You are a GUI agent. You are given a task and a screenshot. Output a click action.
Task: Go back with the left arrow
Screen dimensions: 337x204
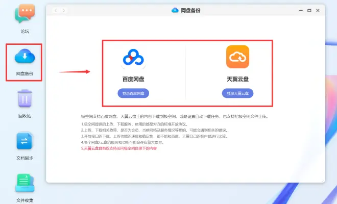click(56, 10)
